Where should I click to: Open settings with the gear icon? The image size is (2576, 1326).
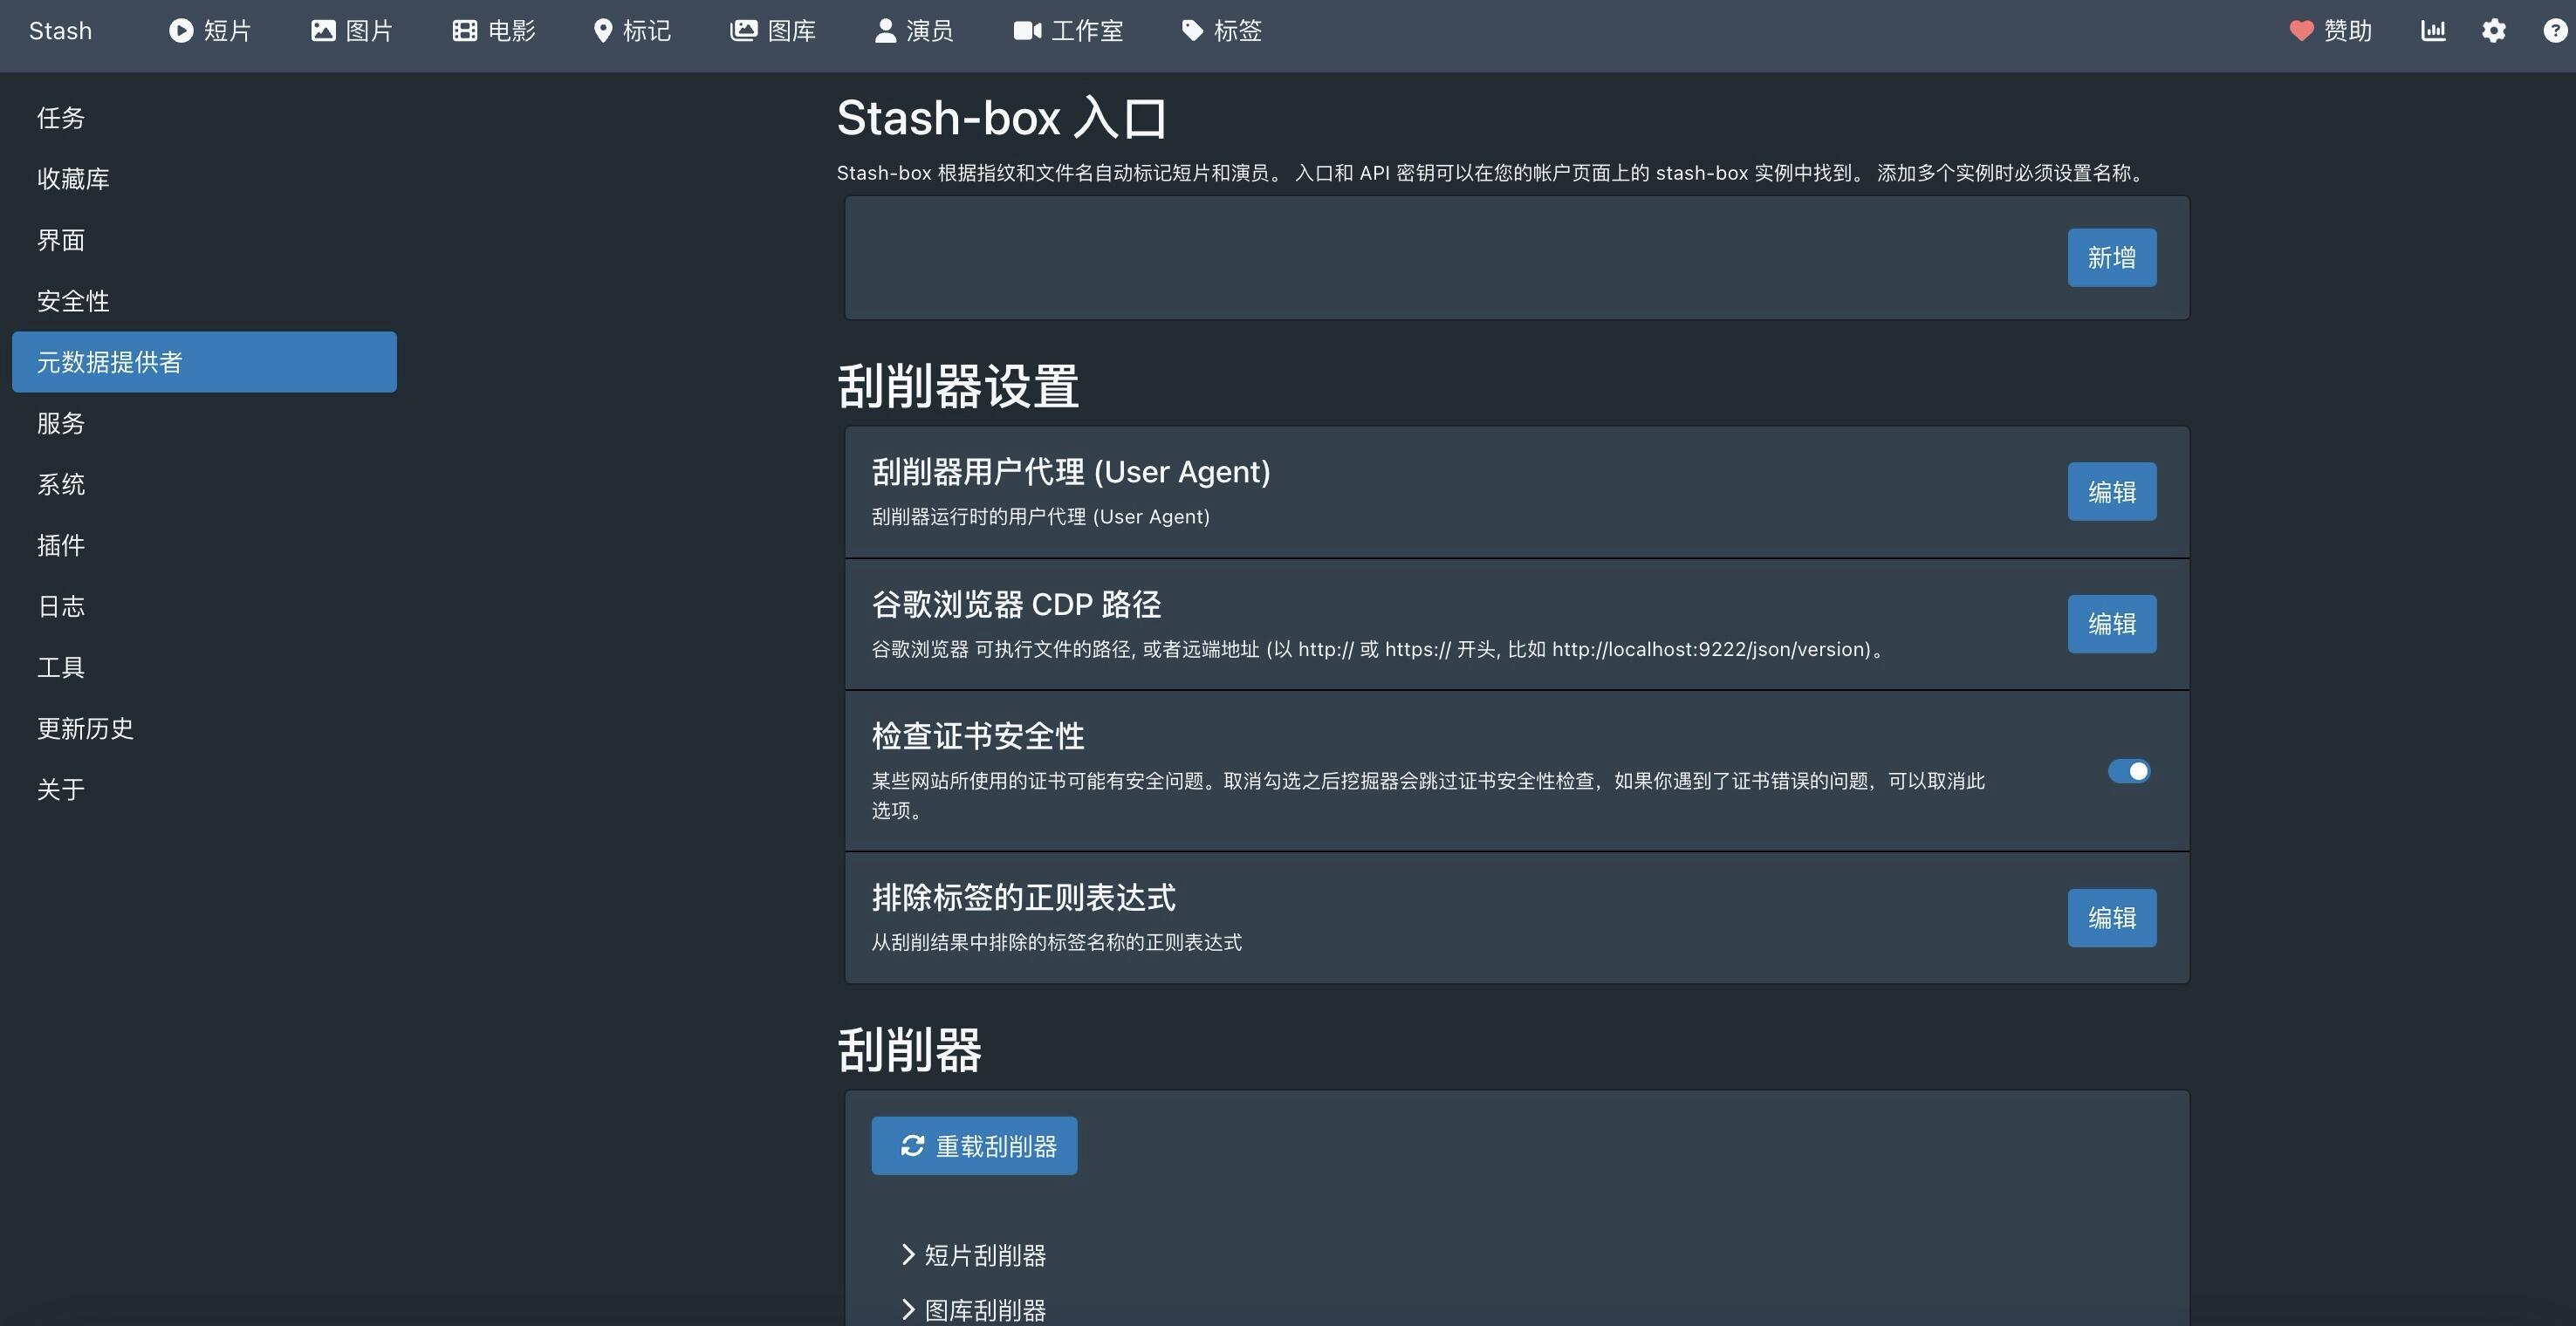click(2494, 31)
